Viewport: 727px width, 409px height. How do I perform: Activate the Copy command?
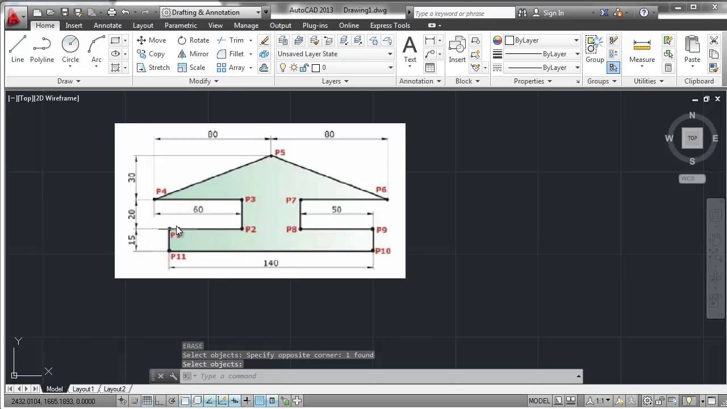151,54
